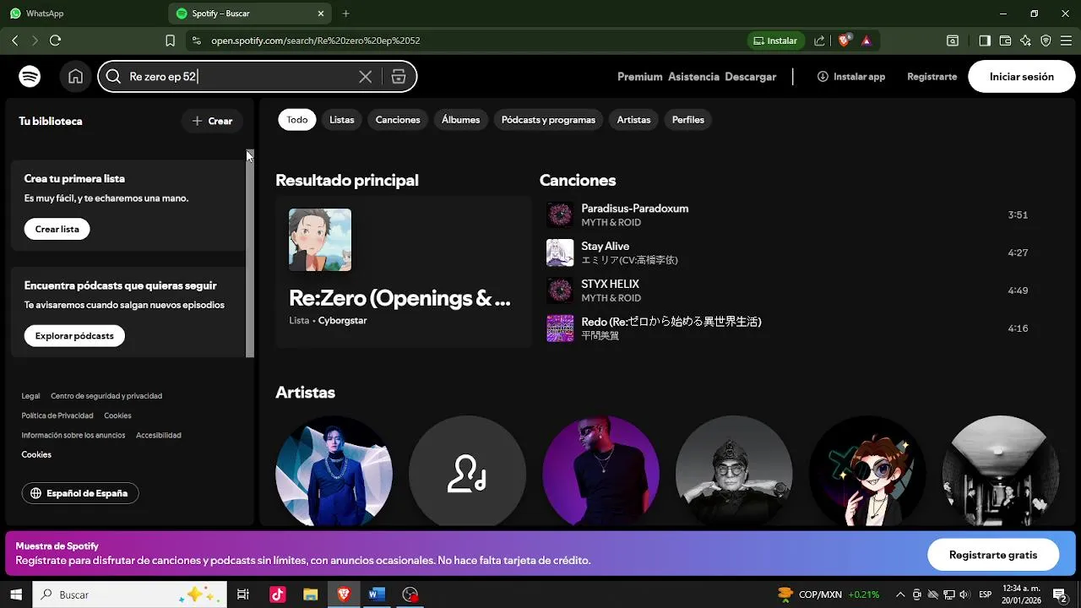Viewport: 1081px width, 608px height.
Task: Reload the page with refresh icon
Action: 56,40
